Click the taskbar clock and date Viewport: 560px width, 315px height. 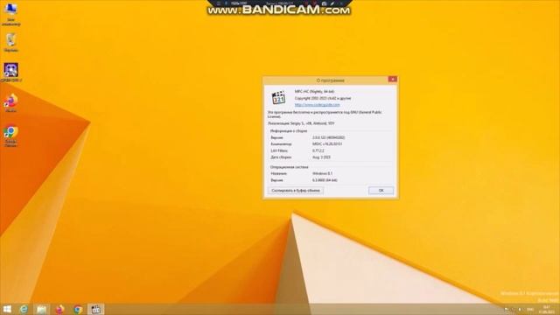click(547, 309)
